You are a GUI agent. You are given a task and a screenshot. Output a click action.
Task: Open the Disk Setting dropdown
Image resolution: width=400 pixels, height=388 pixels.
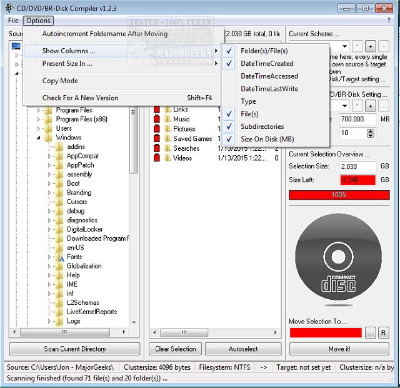click(344, 106)
